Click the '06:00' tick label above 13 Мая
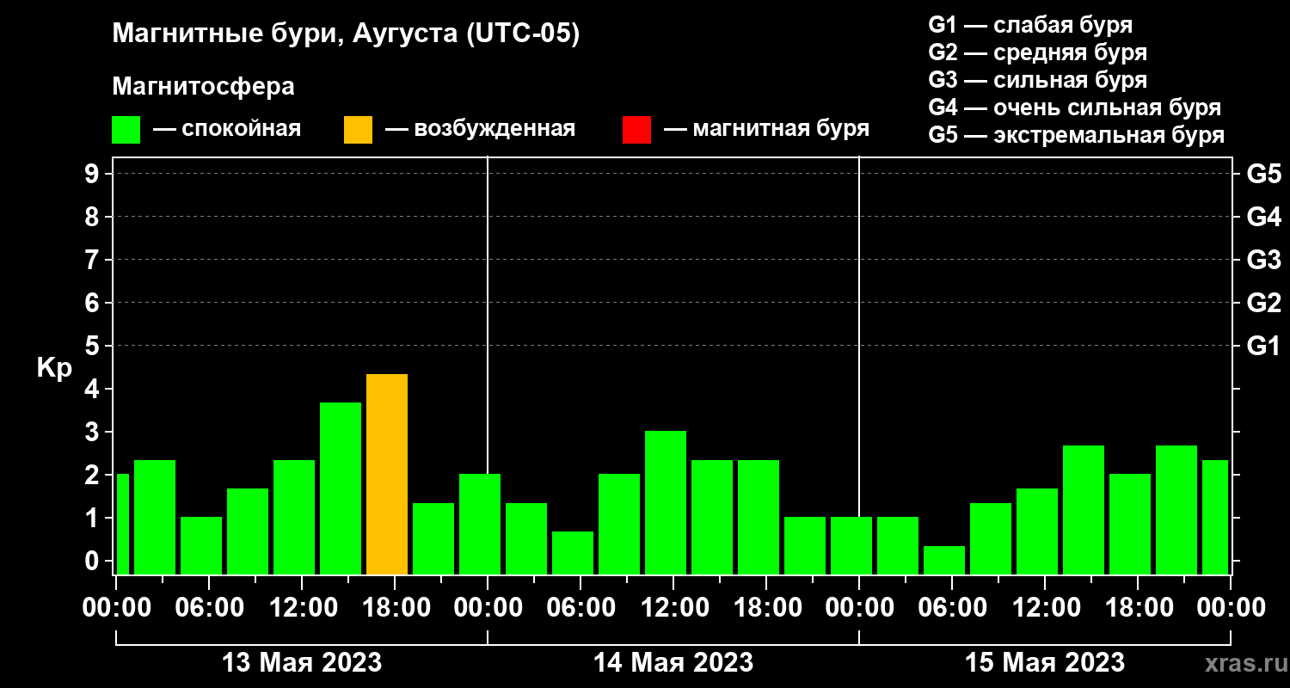Image resolution: width=1290 pixels, height=688 pixels. click(209, 608)
